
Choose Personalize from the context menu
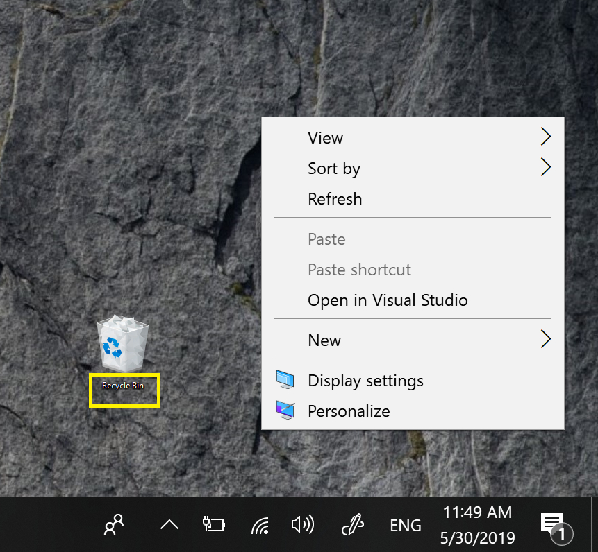(413, 411)
